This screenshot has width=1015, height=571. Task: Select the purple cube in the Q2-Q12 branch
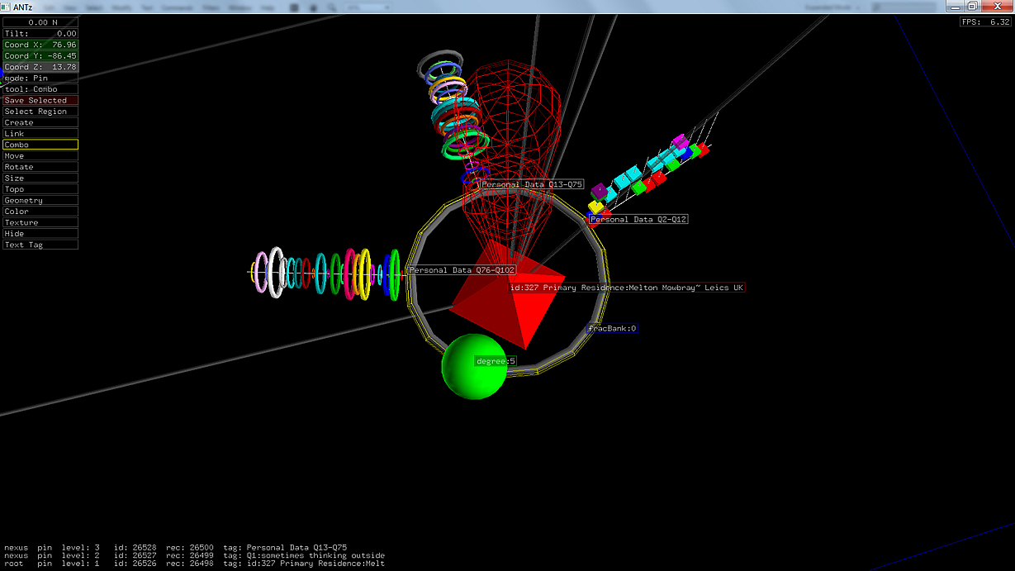pos(600,192)
